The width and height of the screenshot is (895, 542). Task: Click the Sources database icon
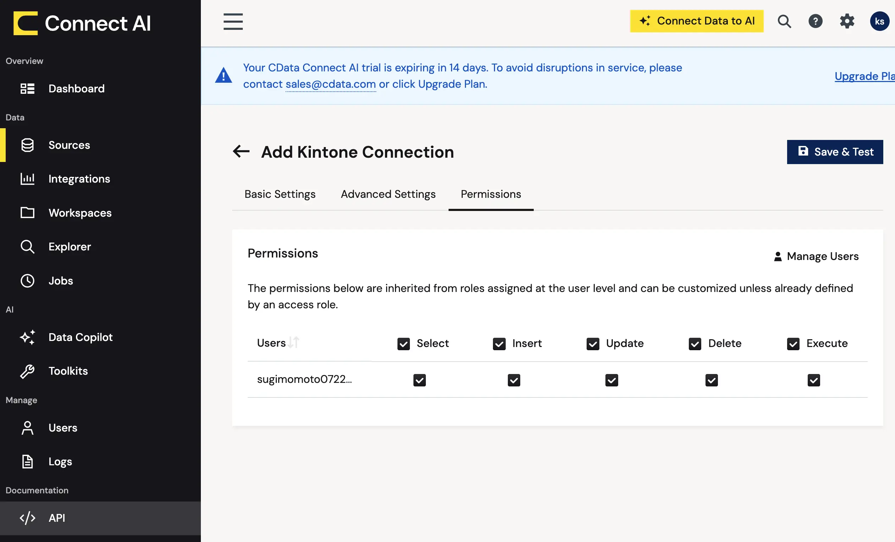(x=27, y=145)
